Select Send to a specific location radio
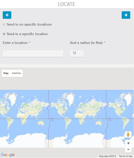Image resolution: width=134 pixels, height=158 pixels. click(x=4, y=34)
